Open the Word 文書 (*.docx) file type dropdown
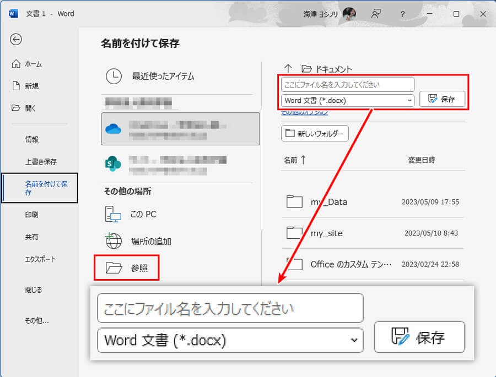This screenshot has width=496, height=377. pos(348,101)
